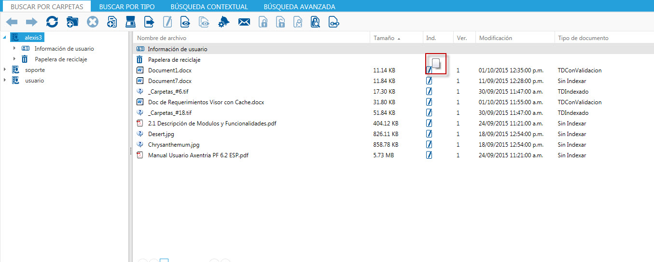Open the Búsqueda Avanzada tab
Screen dimensions: 654x262
pos(299,7)
